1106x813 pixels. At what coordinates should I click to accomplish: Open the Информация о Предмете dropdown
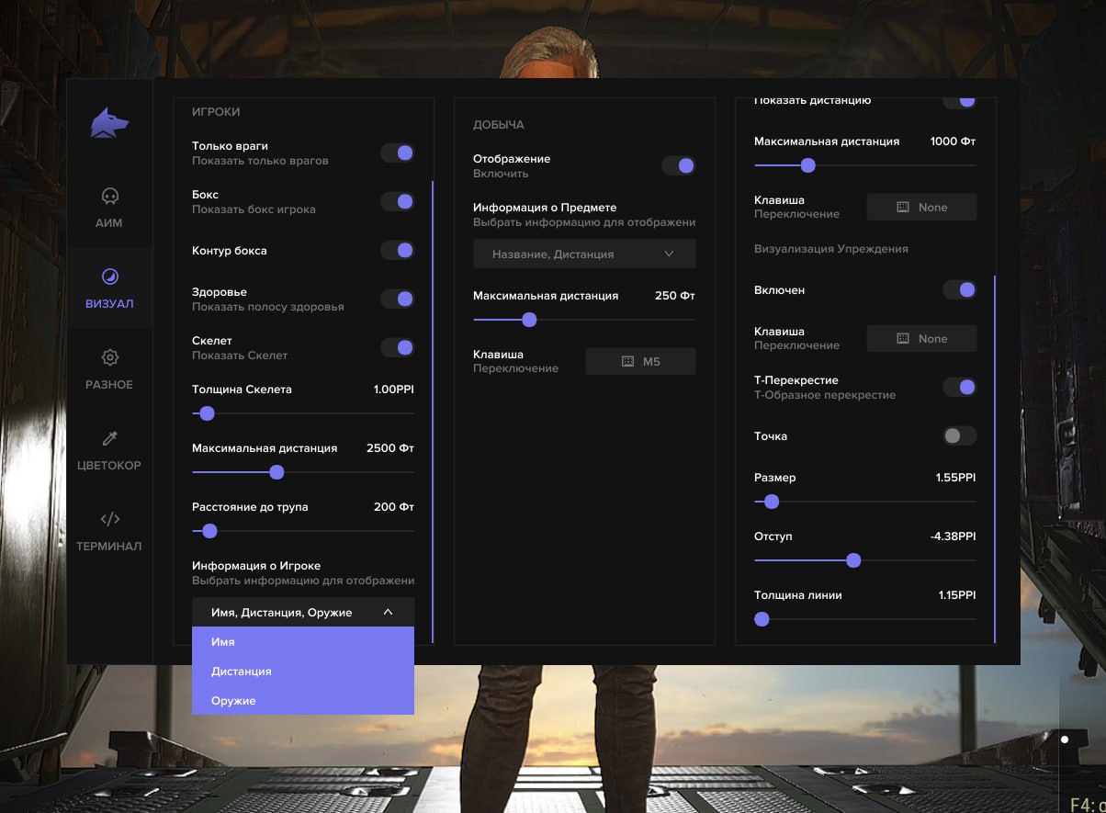click(583, 254)
